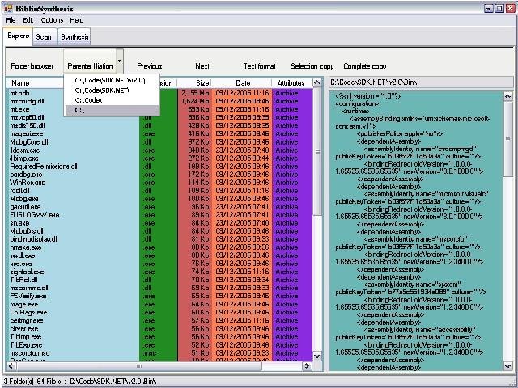This screenshot has height=388, width=518.
Task: Choose C:\Code\SDK.NET\v2.0\ in dropdown
Action: click(112, 81)
